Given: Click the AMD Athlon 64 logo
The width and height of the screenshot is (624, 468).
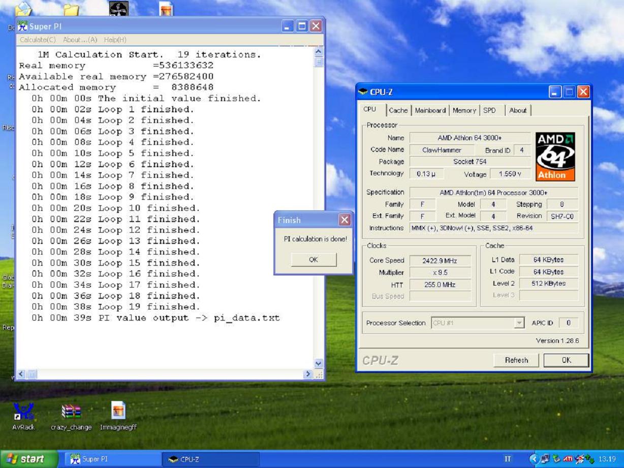Looking at the screenshot, I should (555, 157).
